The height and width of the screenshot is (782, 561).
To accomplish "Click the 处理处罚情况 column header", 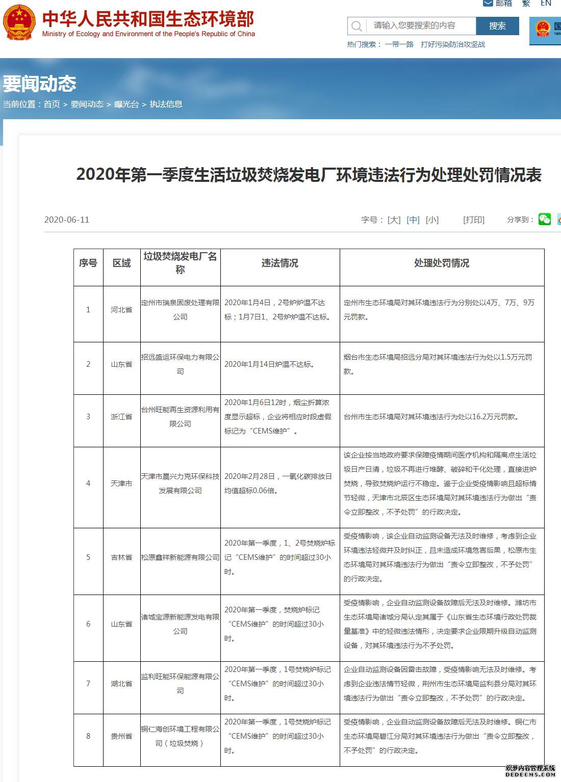I will (x=442, y=263).
